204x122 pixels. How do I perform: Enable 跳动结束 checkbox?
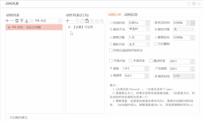click(x=151, y=61)
